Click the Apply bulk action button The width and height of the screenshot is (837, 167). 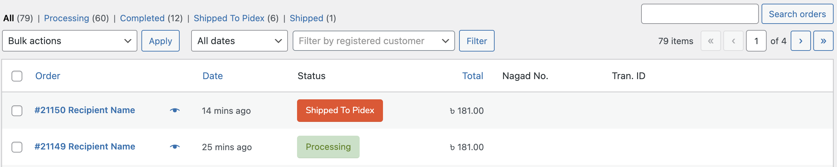pos(160,41)
